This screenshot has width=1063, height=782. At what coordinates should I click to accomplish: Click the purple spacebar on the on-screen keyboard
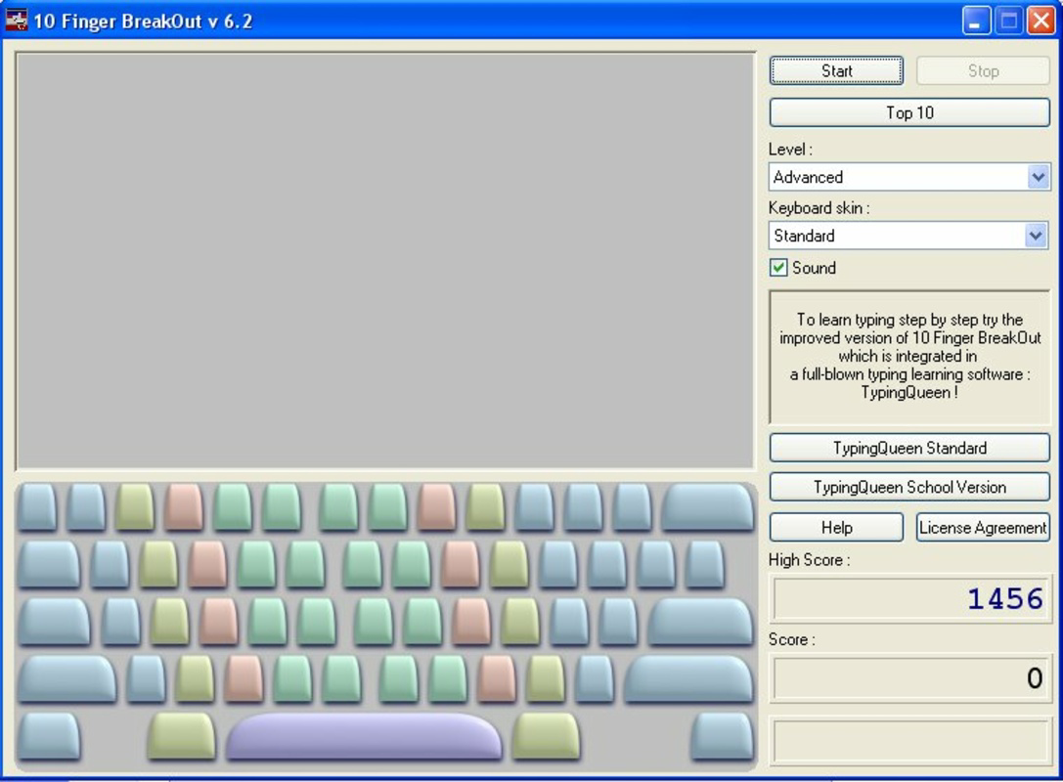(x=364, y=735)
